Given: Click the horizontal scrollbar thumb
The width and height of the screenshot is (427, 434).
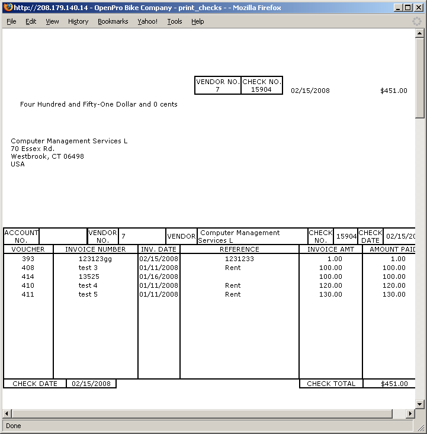Looking at the screenshot, I should (201, 413).
